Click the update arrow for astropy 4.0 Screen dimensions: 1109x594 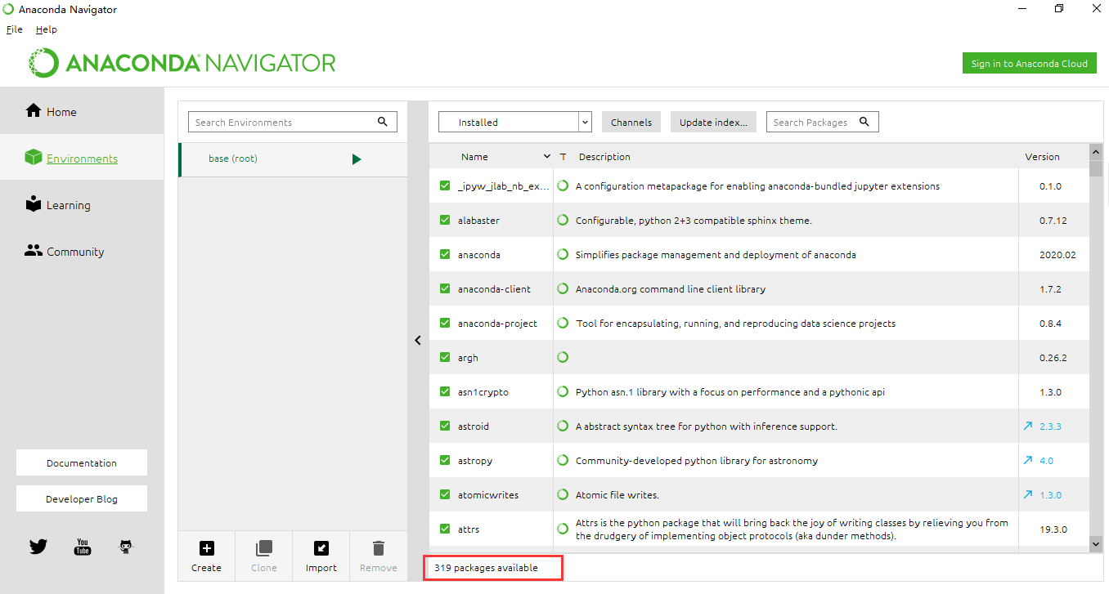pyautogui.click(x=1028, y=460)
